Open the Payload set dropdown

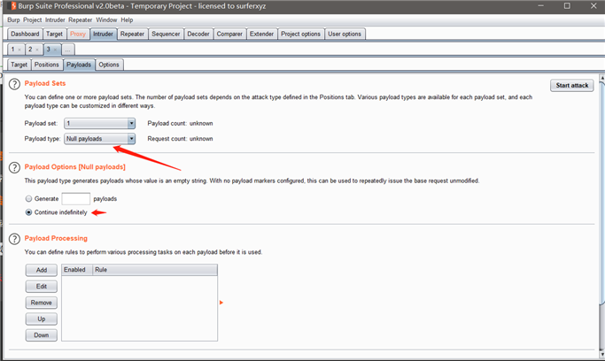(99, 123)
